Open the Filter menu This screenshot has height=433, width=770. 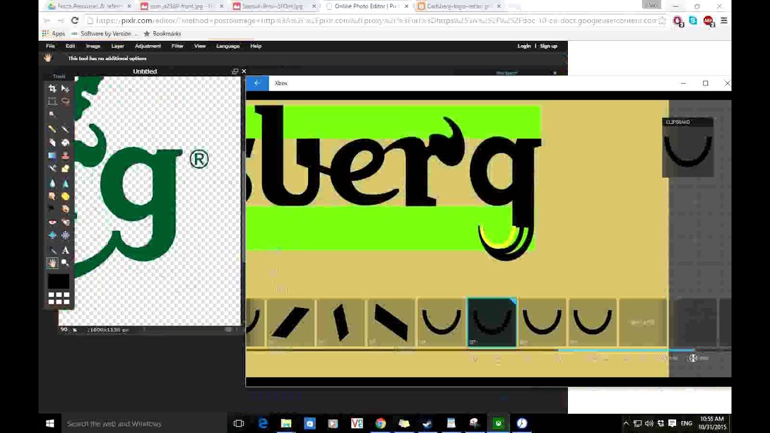point(177,46)
